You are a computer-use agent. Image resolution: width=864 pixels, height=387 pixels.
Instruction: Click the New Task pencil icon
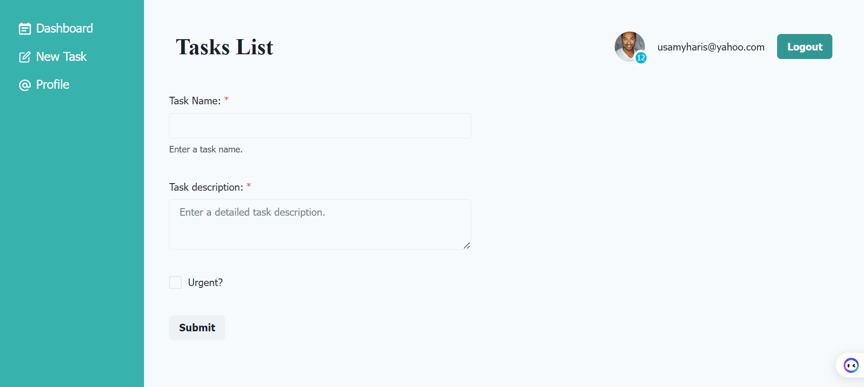pos(25,57)
